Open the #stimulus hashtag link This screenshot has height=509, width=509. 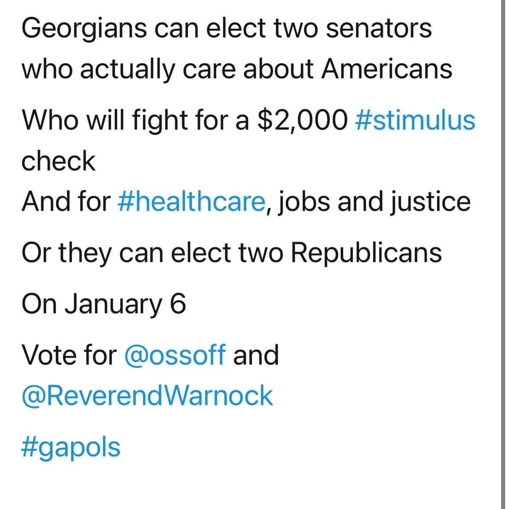coord(415,121)
